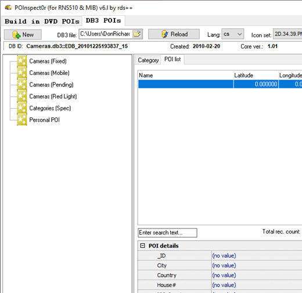Switch to the Category tab
This screenshot has width=302, height=293.
[148, 60]
